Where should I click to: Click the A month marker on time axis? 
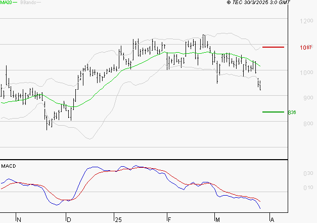pos(272,220)
